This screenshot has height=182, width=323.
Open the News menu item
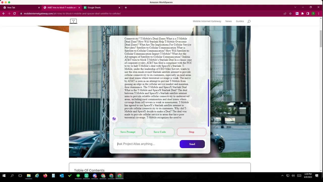(x=228, y=21)
